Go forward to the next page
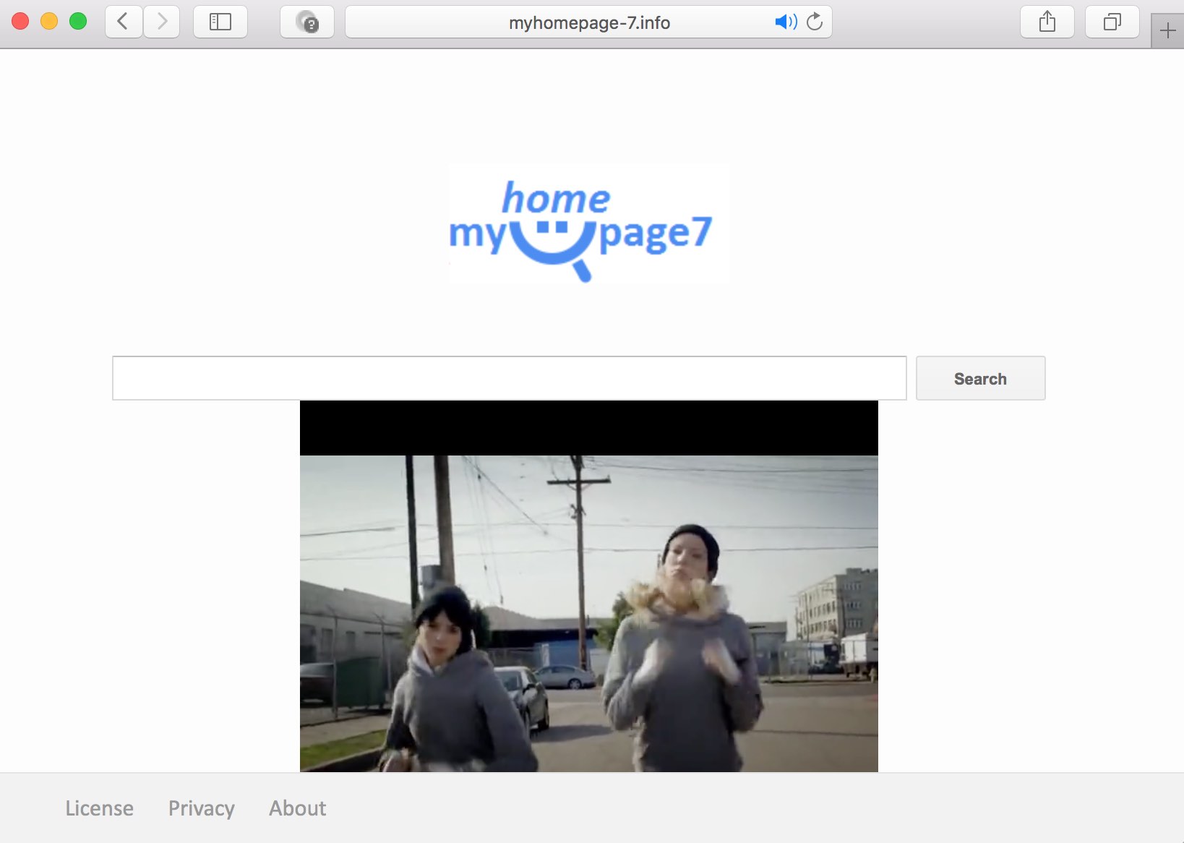Screen dimensions: 1184x843 [x=162, y=22]
